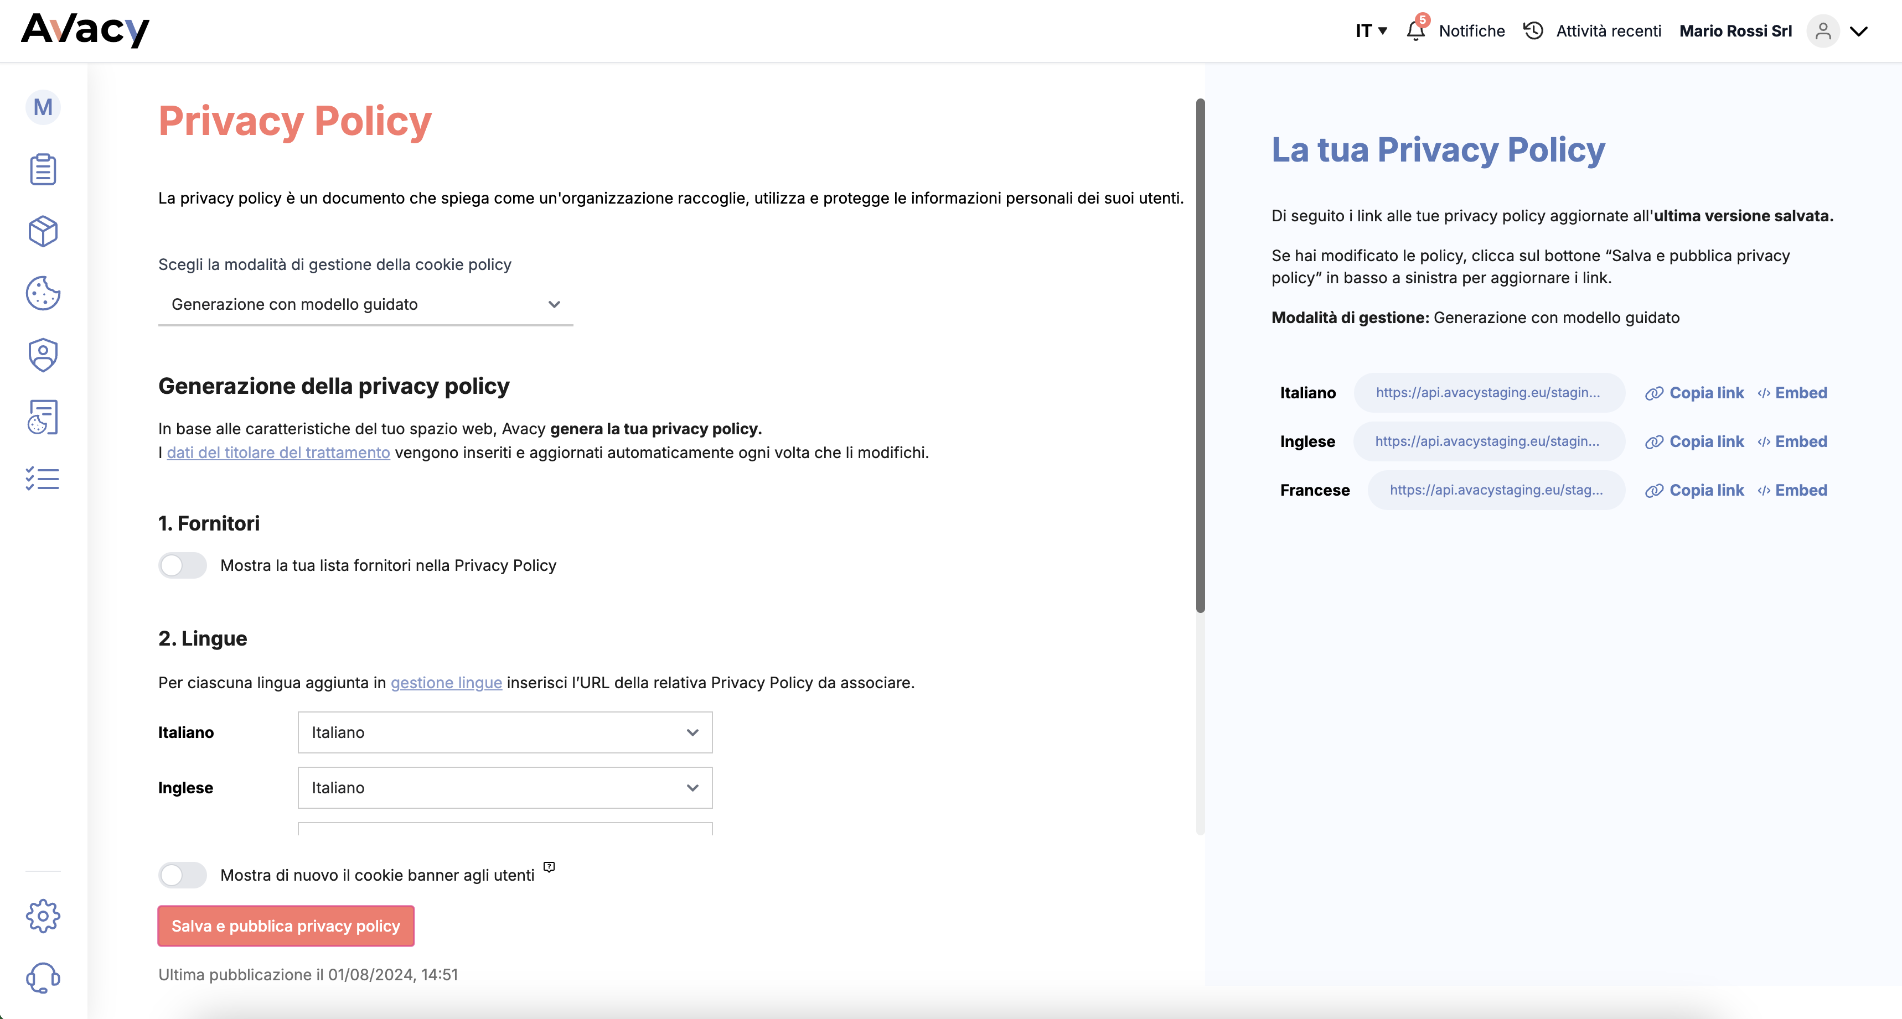
Task: Click the Mario Rossi Srl account name
Action: [x=1735, y=31]
